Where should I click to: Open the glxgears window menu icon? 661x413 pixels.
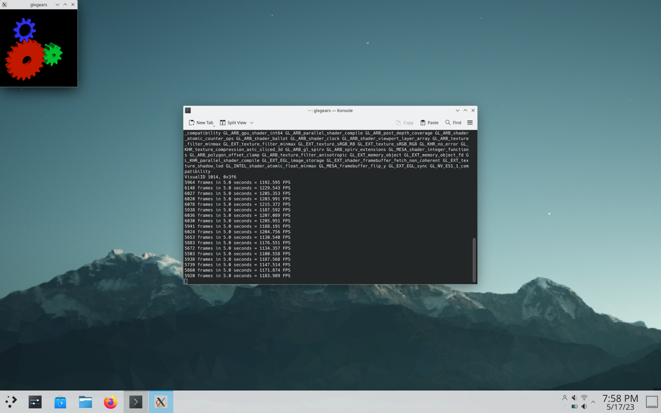(x=4, y=5)
